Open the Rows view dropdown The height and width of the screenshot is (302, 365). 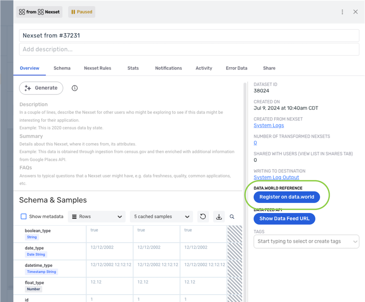click(96, 217)
